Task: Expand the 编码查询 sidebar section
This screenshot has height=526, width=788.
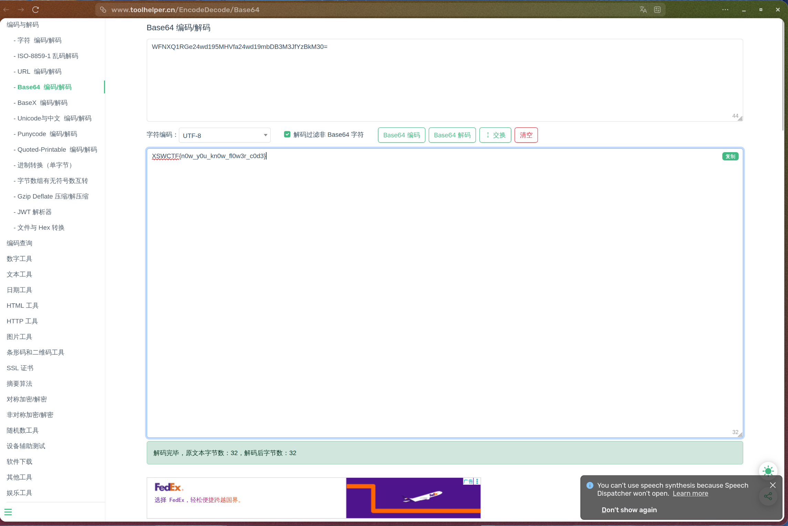Action: pos(19,243)
